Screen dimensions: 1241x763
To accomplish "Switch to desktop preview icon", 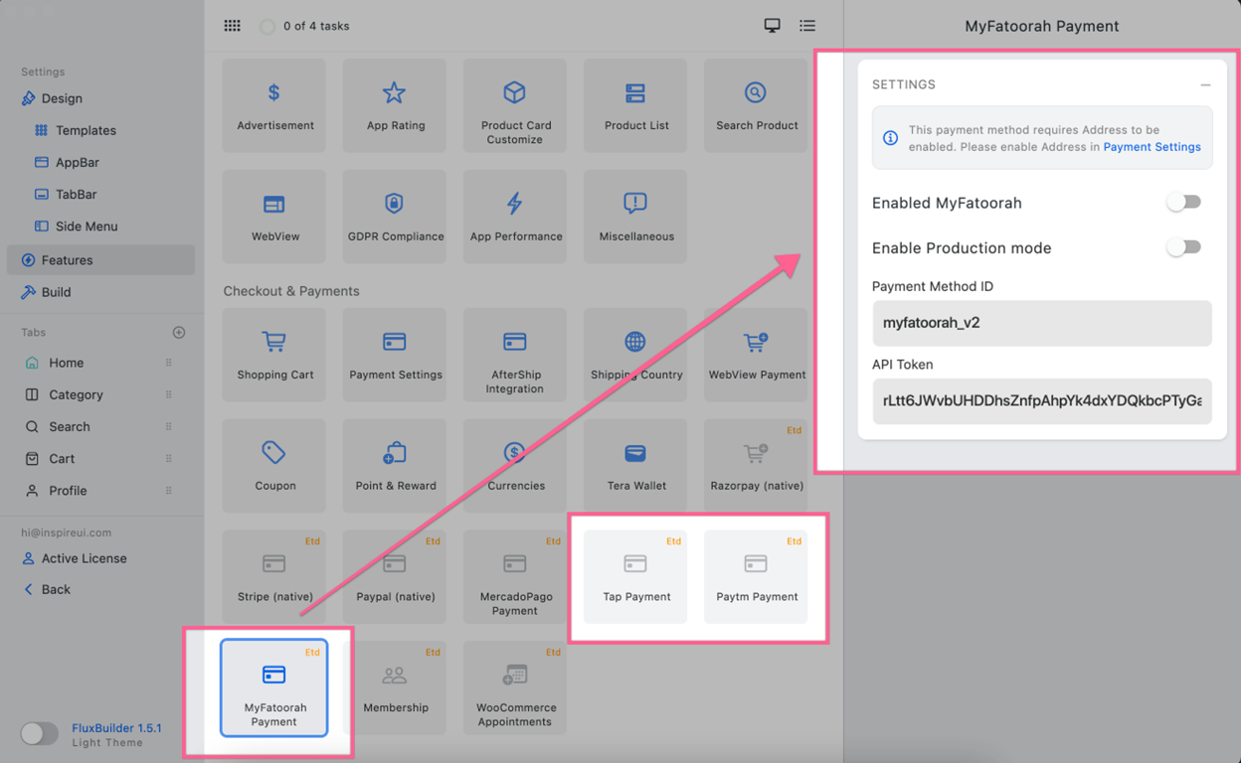I will point(773,26).
